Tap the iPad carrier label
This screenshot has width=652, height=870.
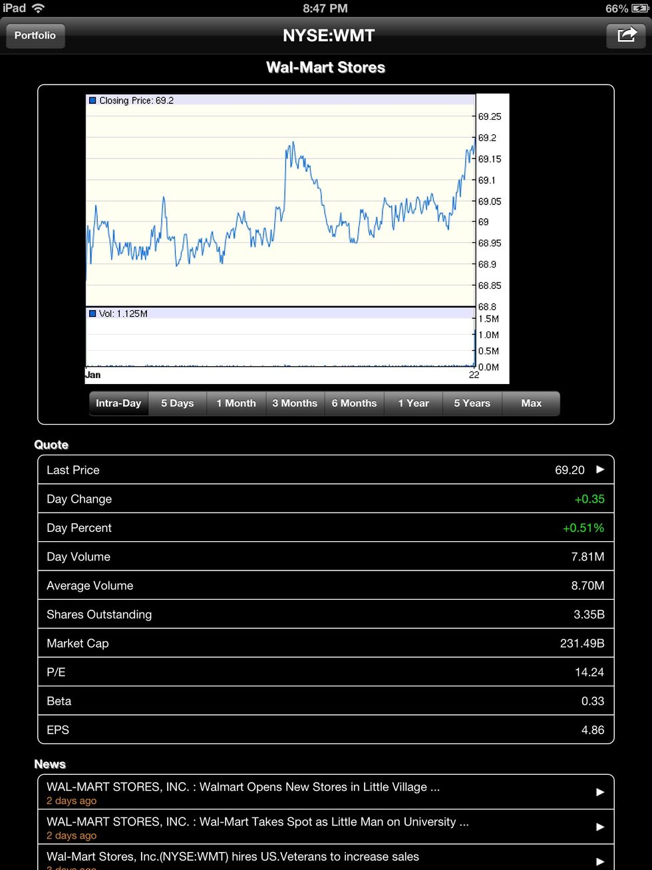pyautogui.click(x=14, y=8)
